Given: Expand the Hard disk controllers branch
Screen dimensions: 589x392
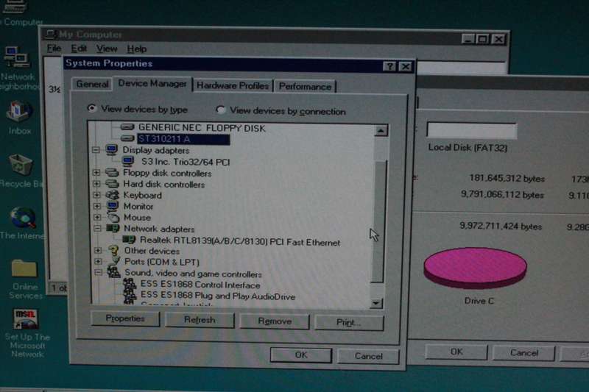Looking at the screenshot, I should pyautogui.click(x=96, y=184).
